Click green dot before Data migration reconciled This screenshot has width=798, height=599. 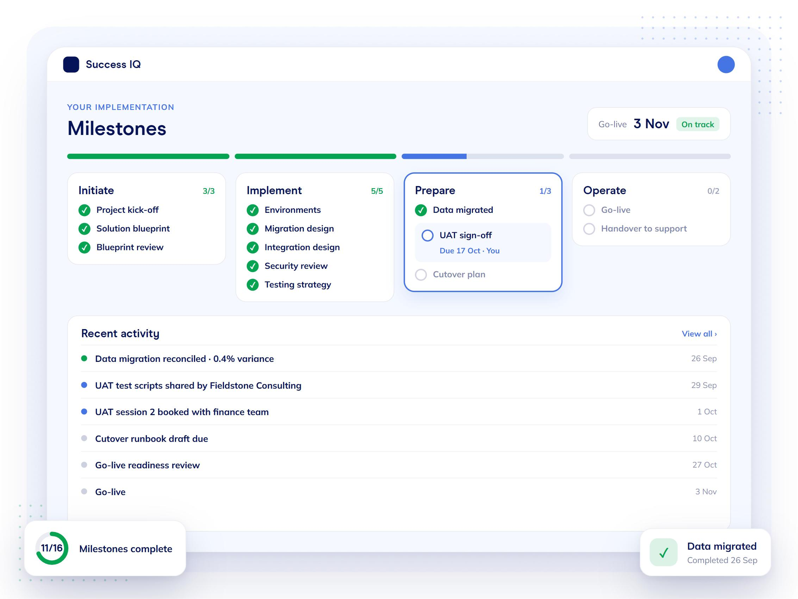pyautogui.click(x=84, y=358)
